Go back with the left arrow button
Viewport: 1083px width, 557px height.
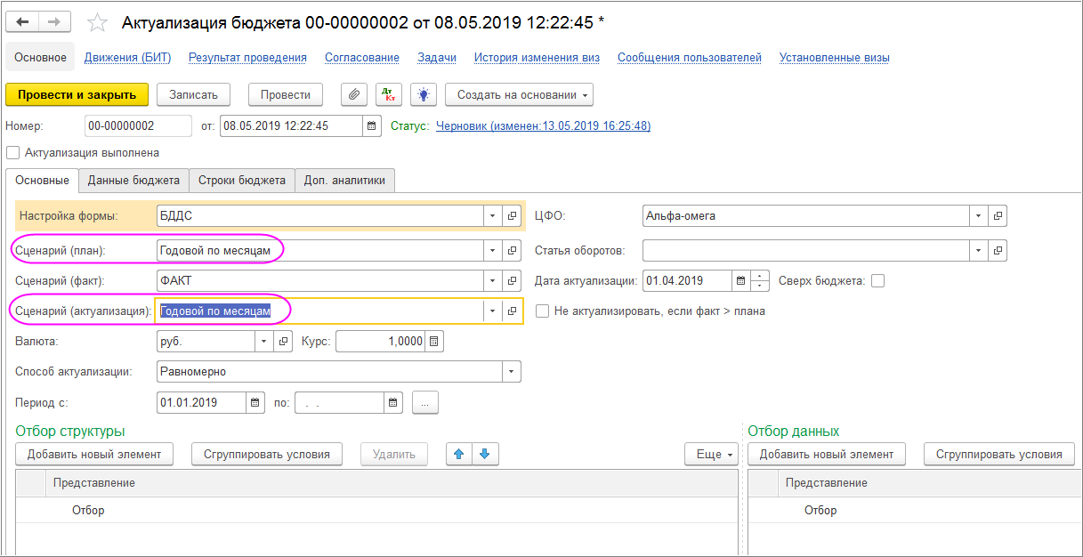coord(22,22)
